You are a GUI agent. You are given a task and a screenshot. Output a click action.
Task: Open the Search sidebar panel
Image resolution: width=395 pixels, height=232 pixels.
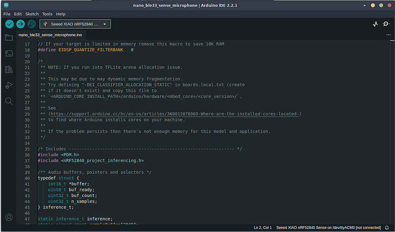pos(9,101)
